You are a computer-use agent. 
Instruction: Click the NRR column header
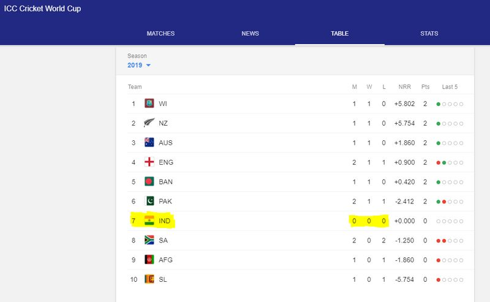click(x=404, y=86)
